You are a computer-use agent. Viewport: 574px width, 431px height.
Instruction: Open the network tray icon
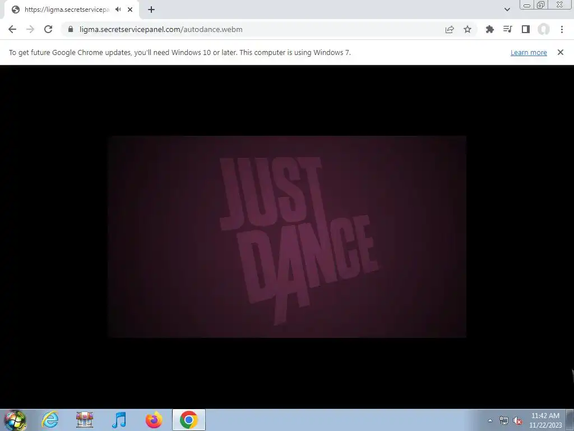504,420
